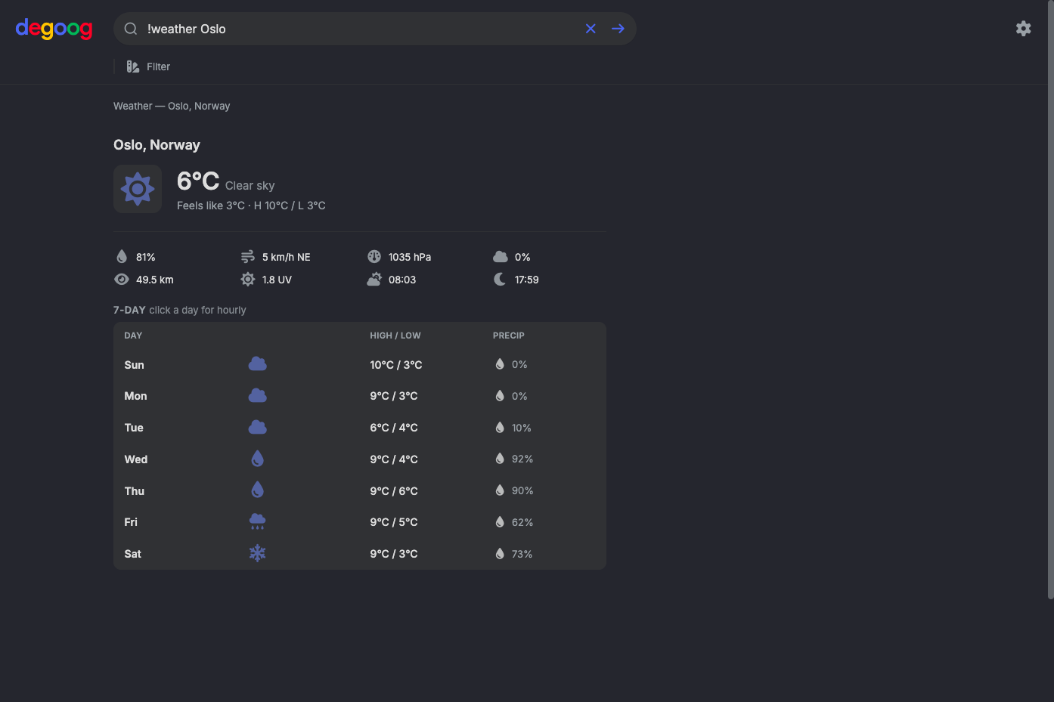The height and width of the screenshot is (702, 1054).
Task: Expand hourly forecast for Fri row
Action: pos(360,522)
